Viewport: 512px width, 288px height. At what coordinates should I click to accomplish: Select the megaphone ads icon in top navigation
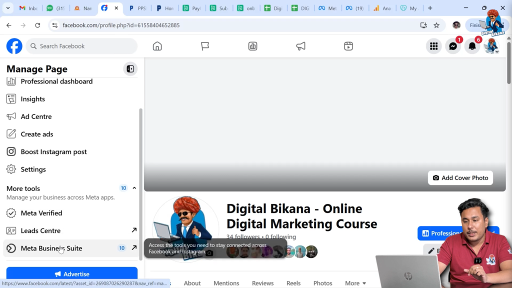click(x=300, y=45)
